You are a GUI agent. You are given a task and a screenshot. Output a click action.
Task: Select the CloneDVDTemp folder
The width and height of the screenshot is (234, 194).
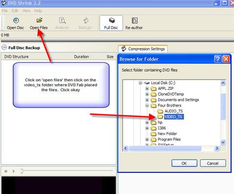[171, 94]
